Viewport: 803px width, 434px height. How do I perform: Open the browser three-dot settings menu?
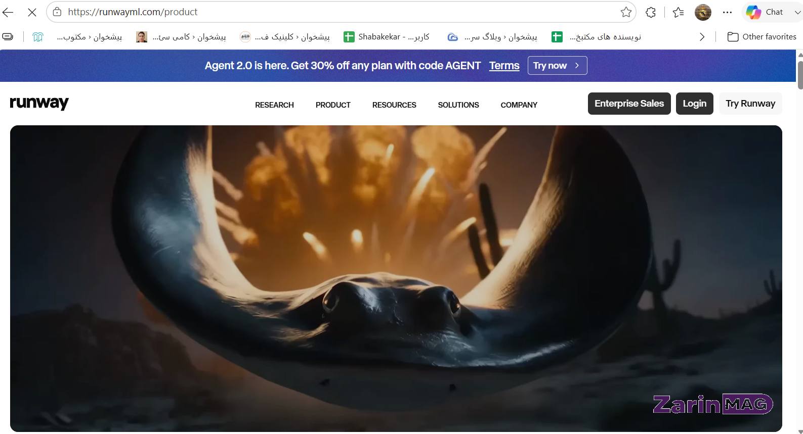[x=727, y=12]
